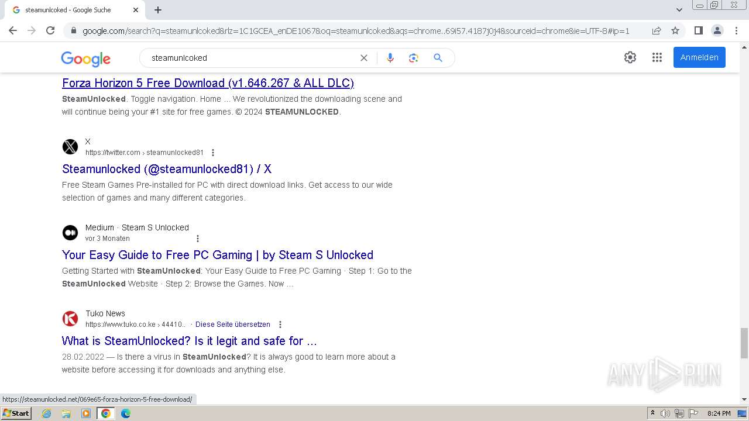Image resolution: width=749 pixels, height=421 pixels.
Task: Clear the Google search box
Action: (x=364, y=58)
